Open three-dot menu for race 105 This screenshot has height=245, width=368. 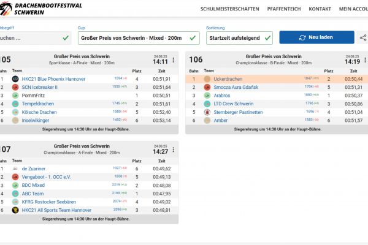click(x=173, y=60)
